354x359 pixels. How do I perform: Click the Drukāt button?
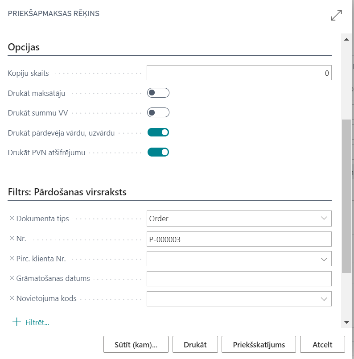[195, 344]
